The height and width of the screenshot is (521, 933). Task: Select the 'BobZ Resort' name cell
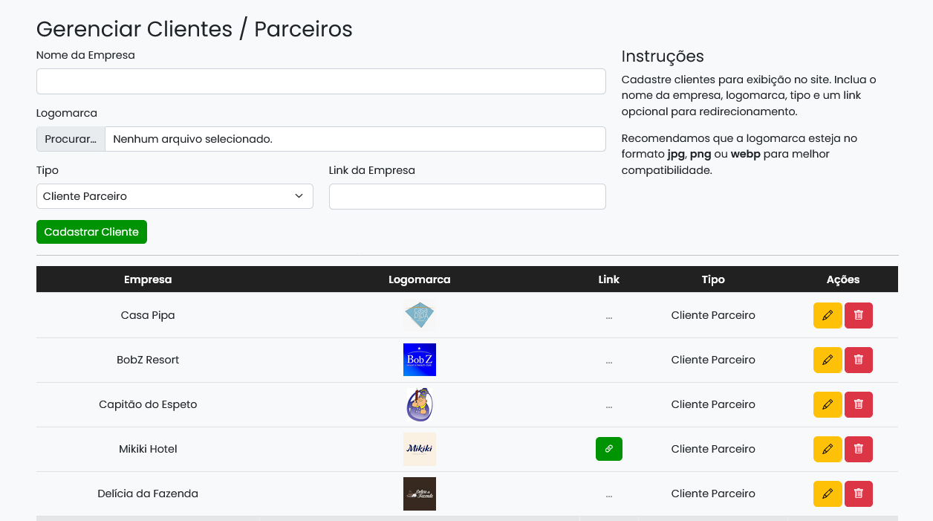point(148,360)
